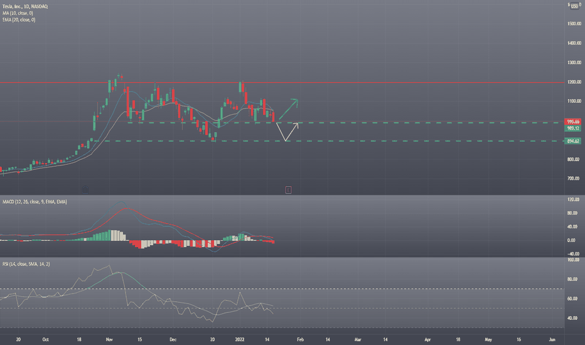The height and width of the screenshot is (345, 585).
Task: Click the Apr label on time axis
Action: point(427,339)
